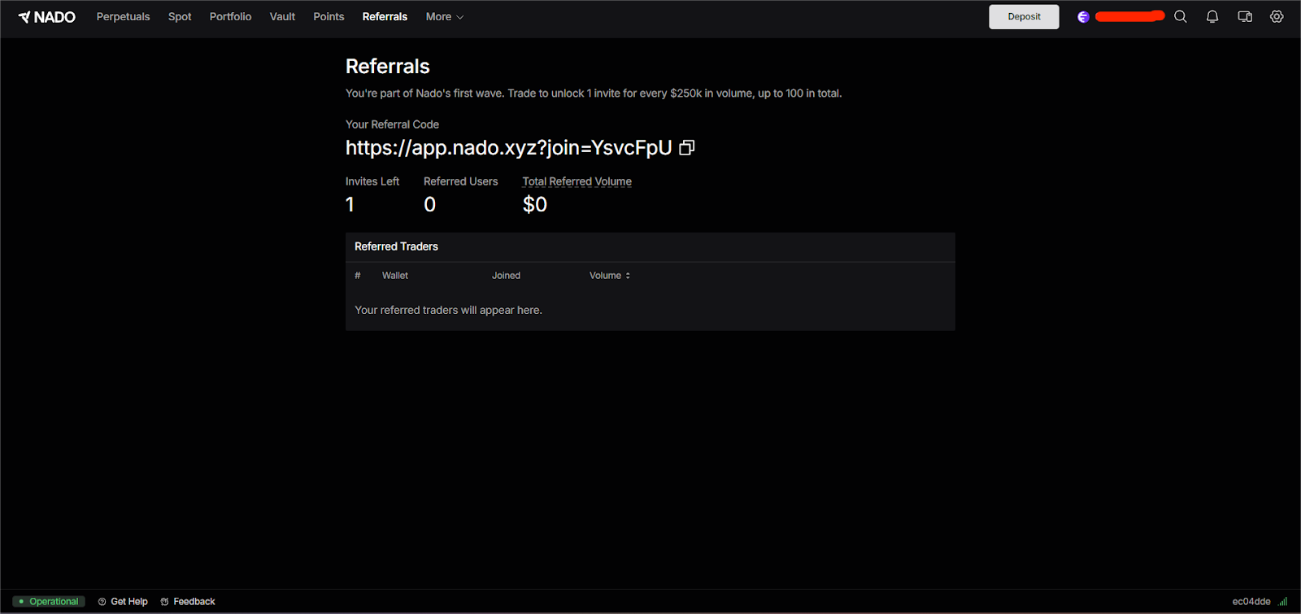
Task: Open the Perpetuals page
Action: coord(123,16)
